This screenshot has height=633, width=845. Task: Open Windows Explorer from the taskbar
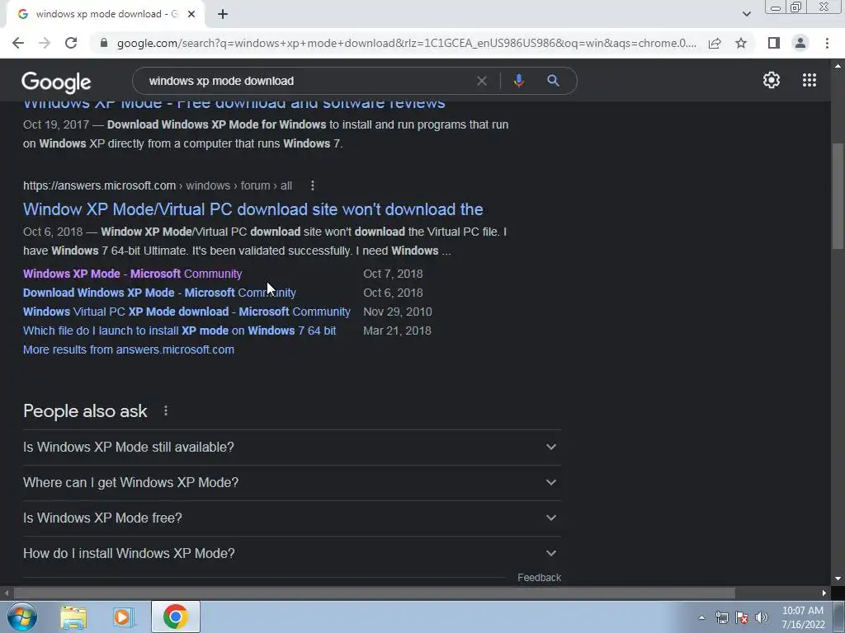click(73, 617)
